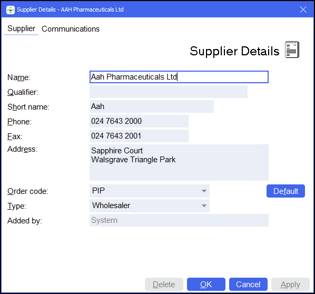The image size is (315, 294).
Task: Expand the Type dropdown arrow
Action: [204, 205]
